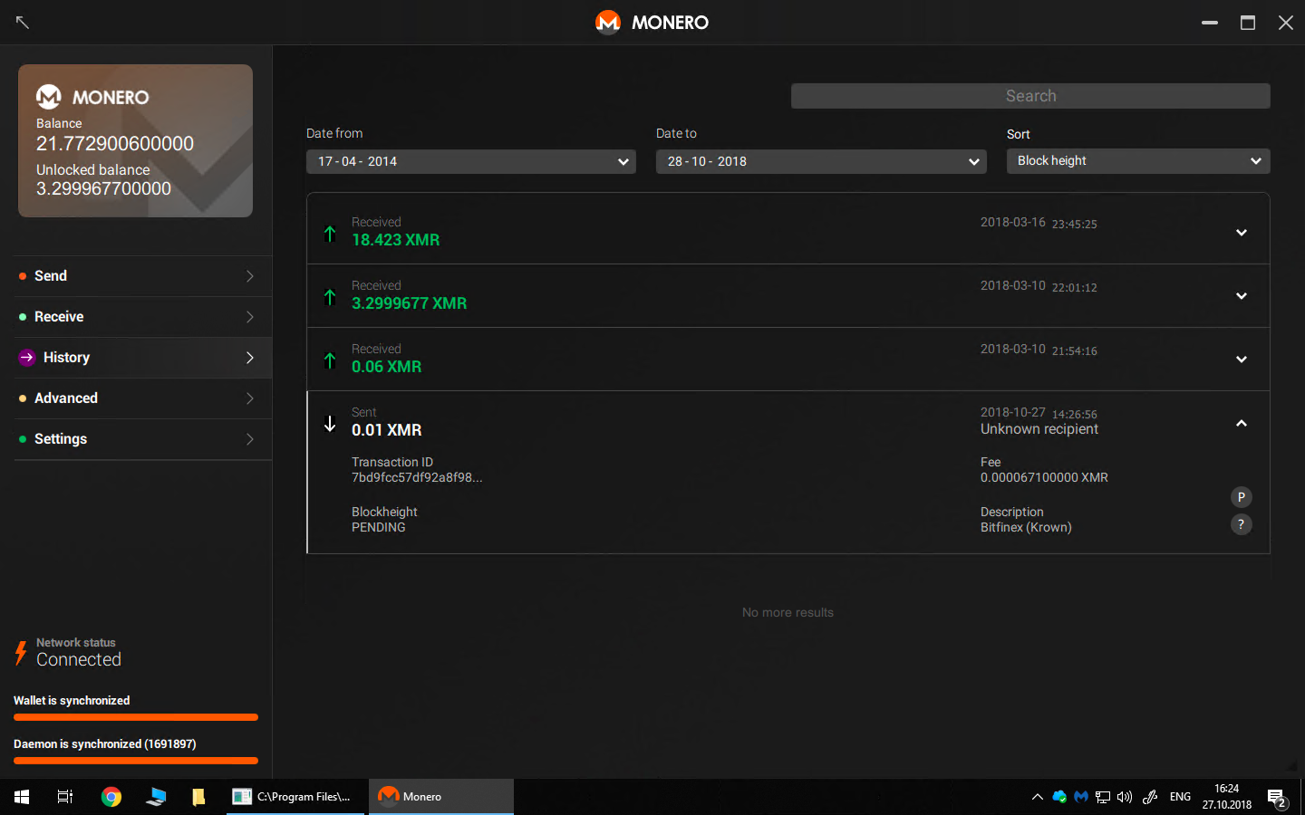Click the Malwarebytes tray icon

coord(1081,797)
